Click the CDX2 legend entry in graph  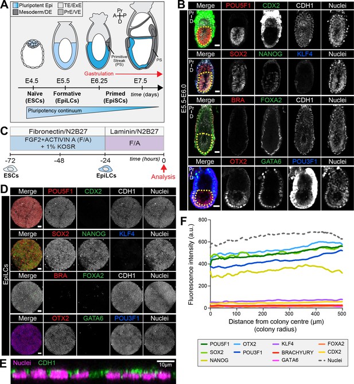click(329, 352)
